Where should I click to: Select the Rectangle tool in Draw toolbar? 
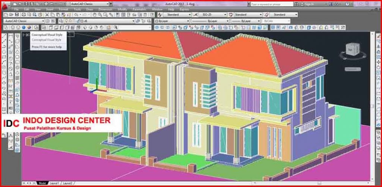coord(4,57)
